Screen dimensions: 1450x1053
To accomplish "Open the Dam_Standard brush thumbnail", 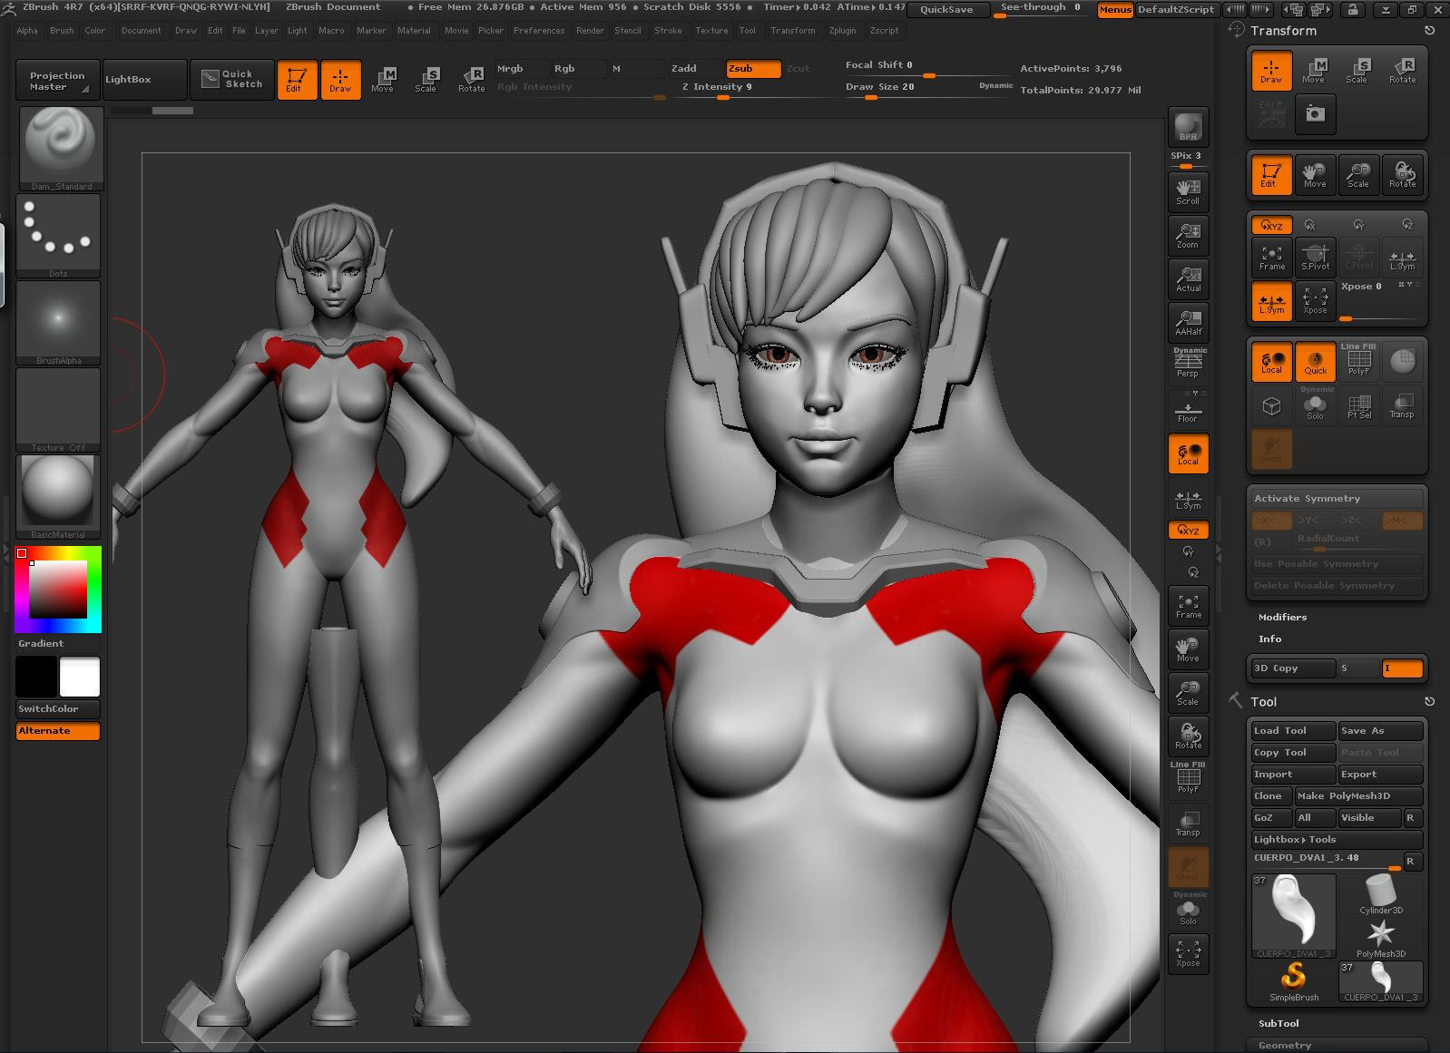I will (x=60, y=149).
